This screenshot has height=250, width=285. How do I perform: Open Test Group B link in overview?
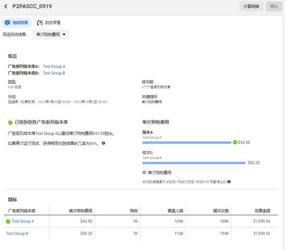coord(54,73)
